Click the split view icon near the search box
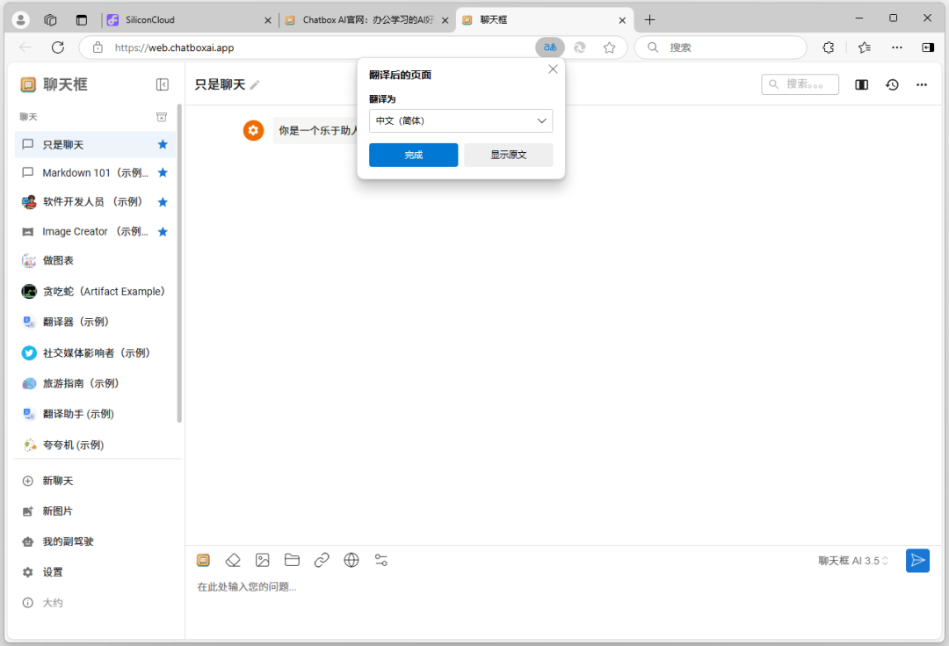Screen dimensions: 949x646 [861, 83]
